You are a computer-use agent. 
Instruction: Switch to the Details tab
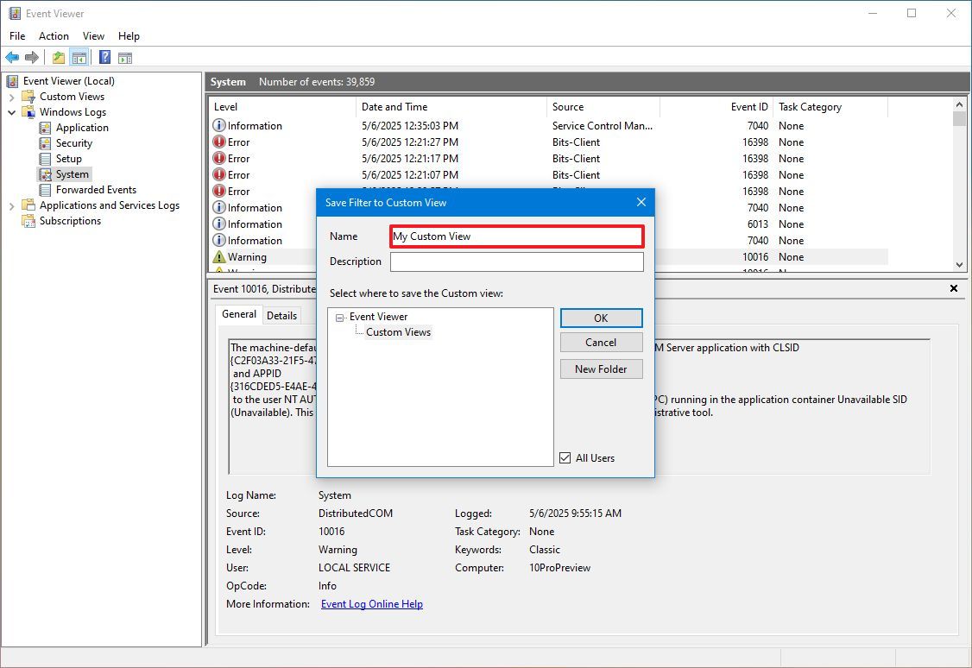(x=282, y=314)
